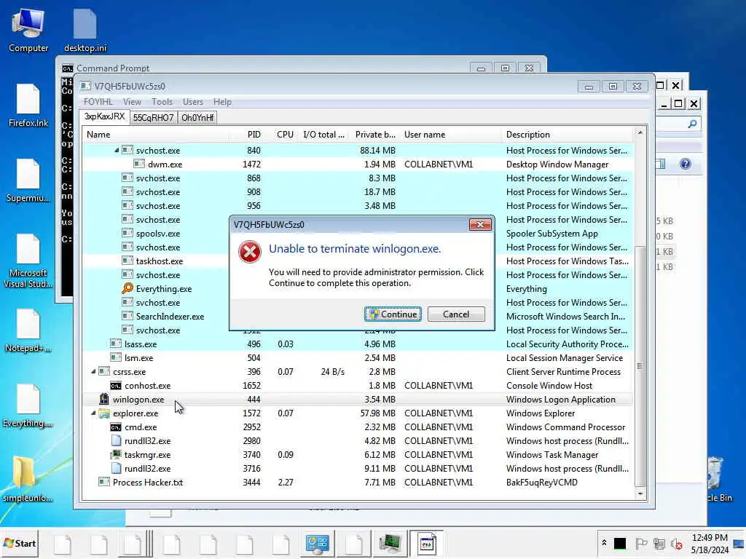Click the control panel taskbar icon
The image size is (746, 559).
click(318, 543)
